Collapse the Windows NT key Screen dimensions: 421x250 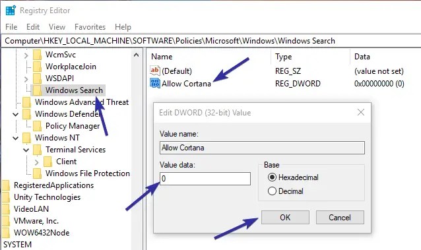click(x=16, y=138)
